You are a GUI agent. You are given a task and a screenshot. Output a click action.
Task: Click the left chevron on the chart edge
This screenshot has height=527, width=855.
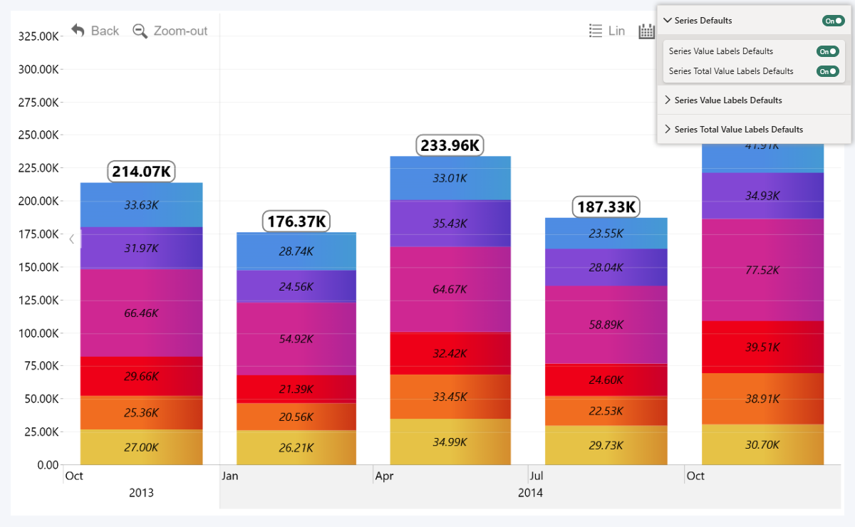71,239
